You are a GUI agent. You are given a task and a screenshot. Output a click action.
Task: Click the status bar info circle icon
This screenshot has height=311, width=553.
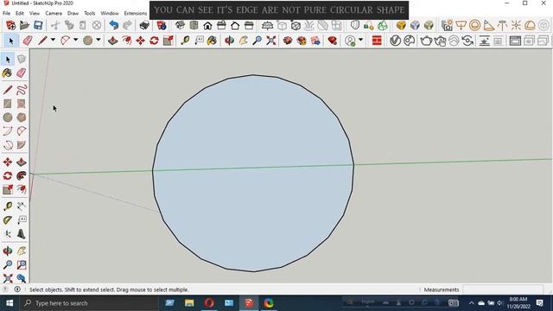coord(17,289)
